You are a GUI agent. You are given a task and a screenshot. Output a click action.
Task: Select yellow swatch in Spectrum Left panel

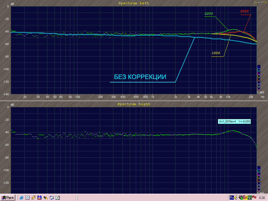(259, 76)
